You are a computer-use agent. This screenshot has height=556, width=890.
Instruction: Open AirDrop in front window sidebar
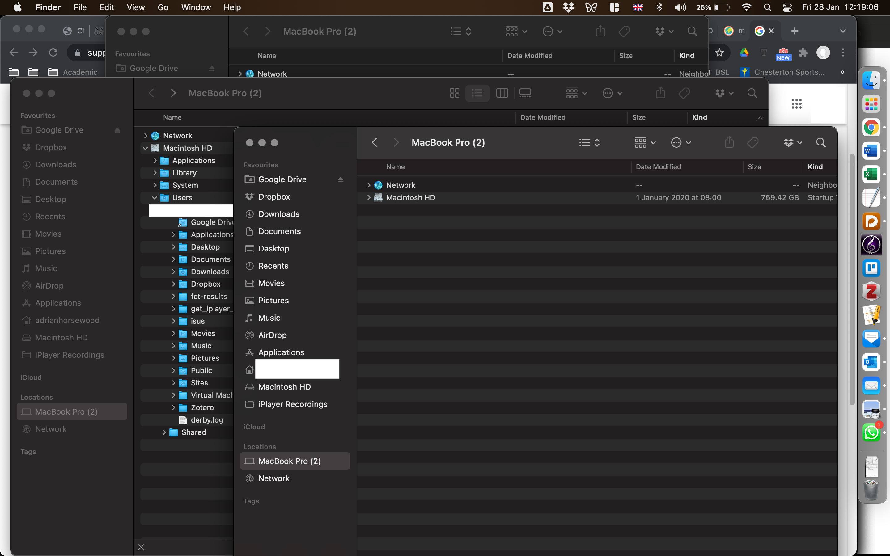tap(273, 335)
